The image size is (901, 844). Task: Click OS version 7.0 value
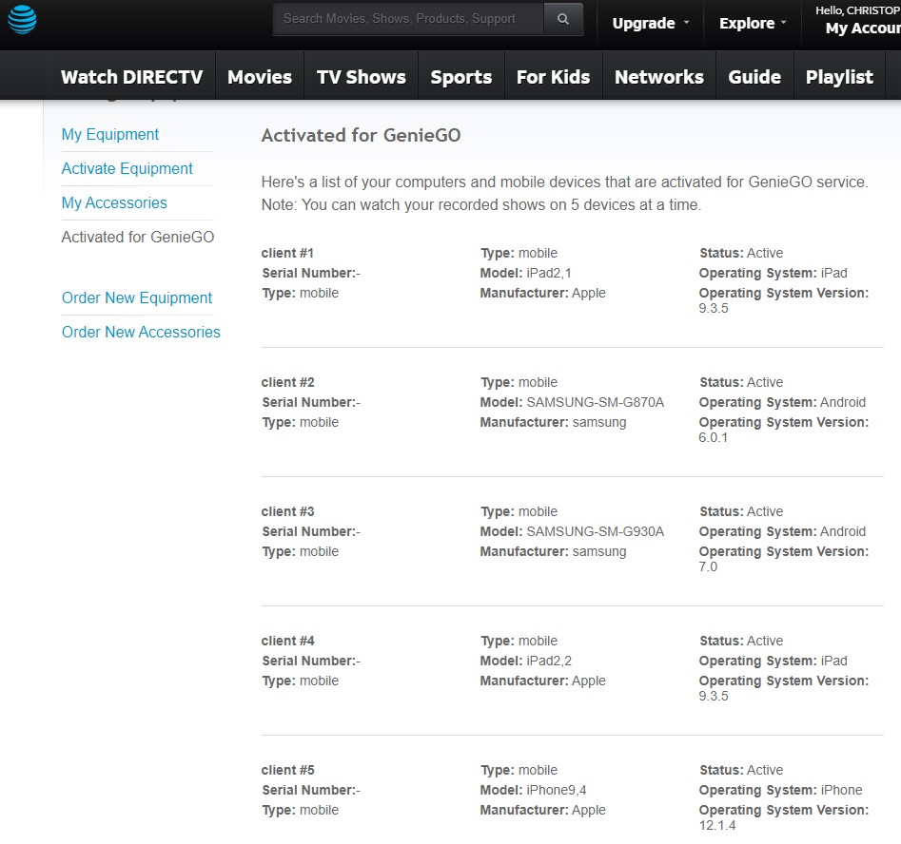tap(708, 566)
